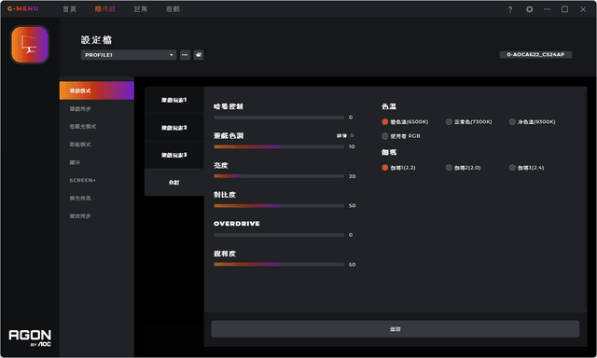This screenshot has width=597, height=358.
Task: Click the wide reset button at bottom
Action: (396, 329)
